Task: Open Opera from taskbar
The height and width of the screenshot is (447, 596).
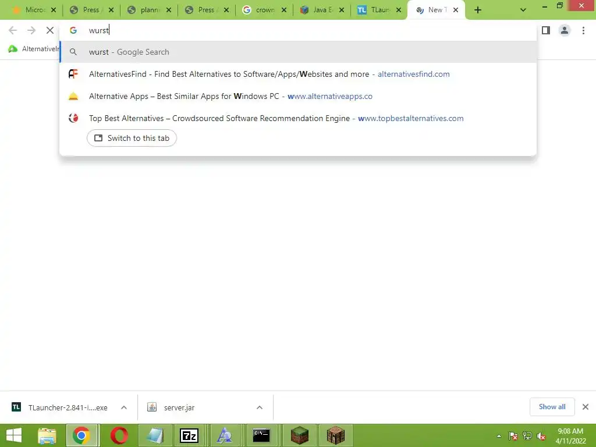Action: pyautogui.click(x=119, y=435)
